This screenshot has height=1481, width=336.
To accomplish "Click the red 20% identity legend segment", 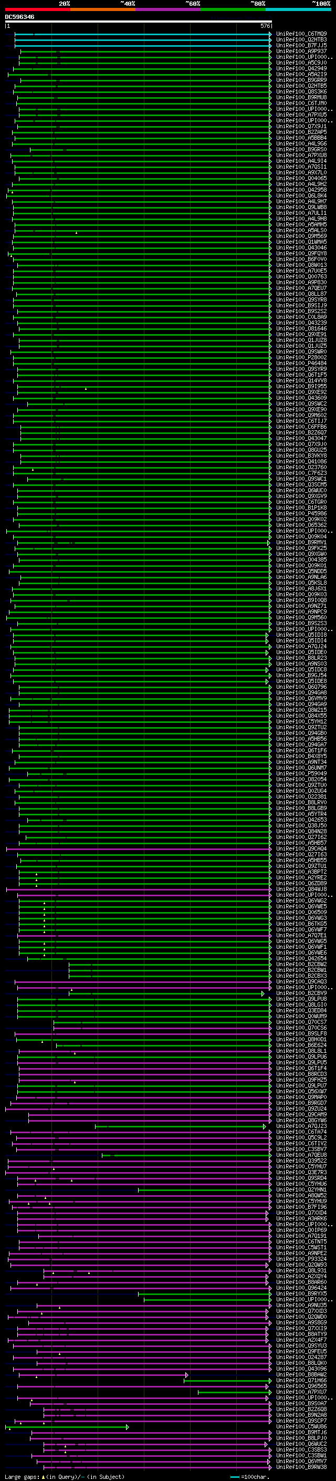I will point(37,9).
